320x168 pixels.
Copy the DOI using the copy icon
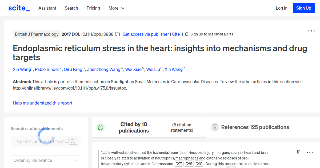[117, 34]
